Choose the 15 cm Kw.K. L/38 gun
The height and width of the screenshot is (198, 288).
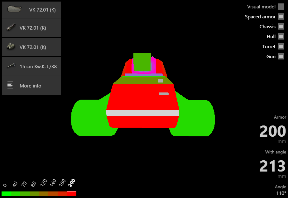click(31, 66)
